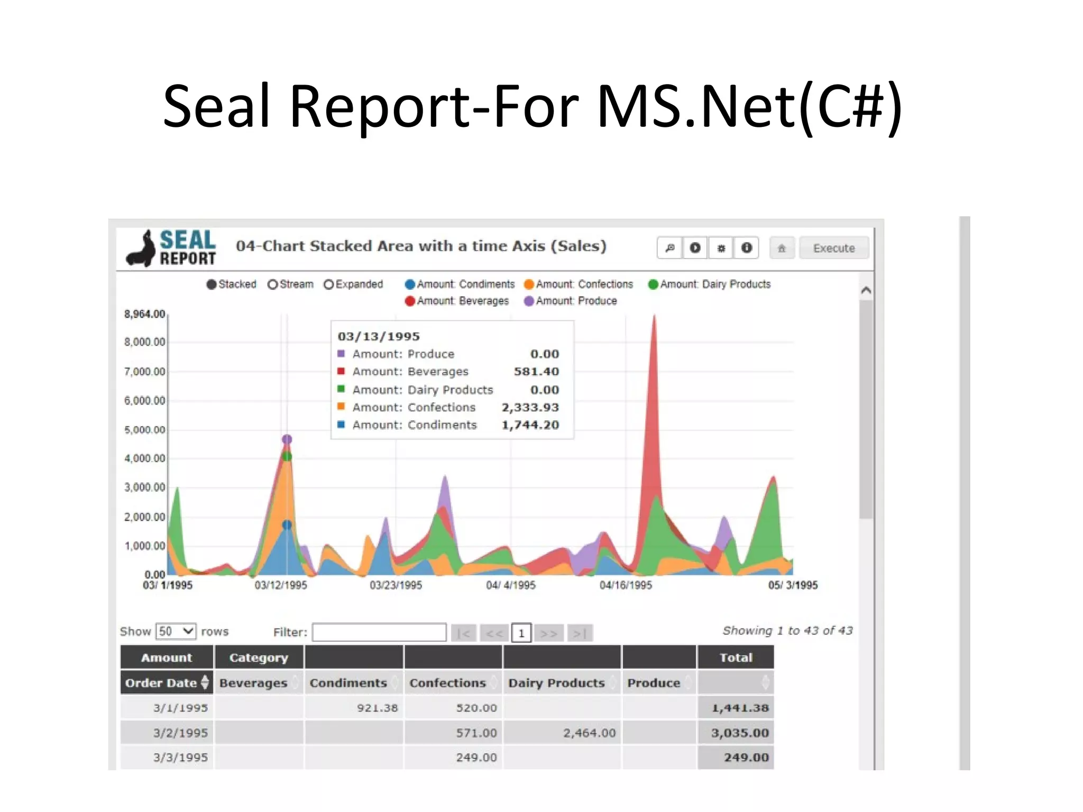Viewport: 1083px width, 812px height.
Task: Click the home icon button
Action: click(x=782, y=248)
